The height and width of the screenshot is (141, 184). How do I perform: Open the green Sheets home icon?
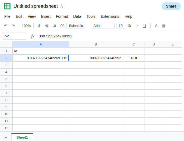(7, 6)
